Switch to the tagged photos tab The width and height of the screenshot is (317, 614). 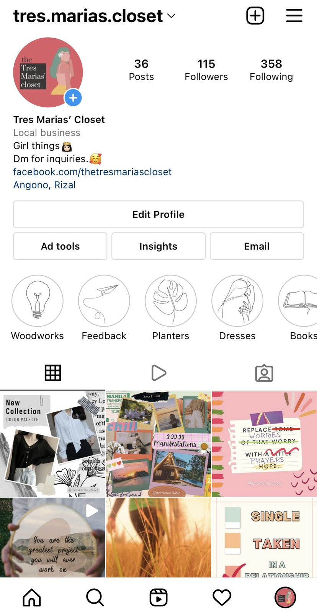[264, 373]
